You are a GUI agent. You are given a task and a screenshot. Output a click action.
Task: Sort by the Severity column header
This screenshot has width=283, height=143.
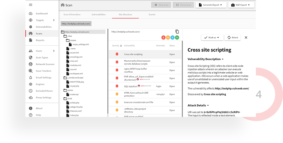click(x=117, y=46)
